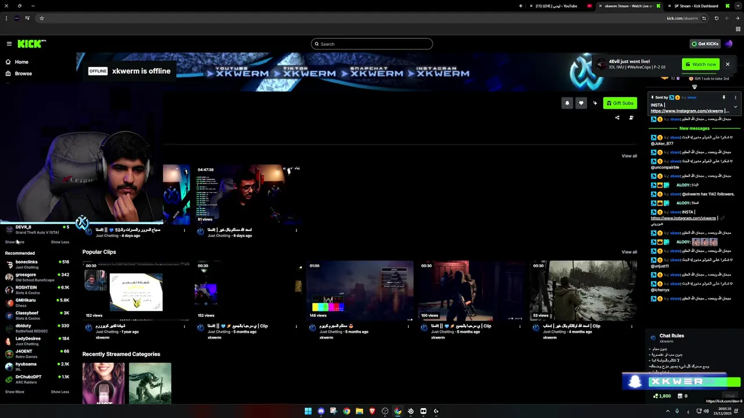Viewport: 744px width, 418px height.
Task: Select ROSHTEIN channel
Action: point(37,290)
